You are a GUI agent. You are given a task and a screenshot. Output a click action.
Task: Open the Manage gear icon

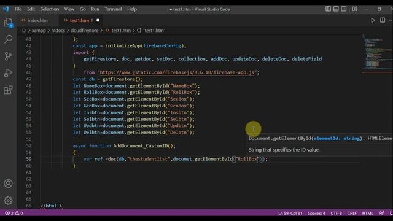pos(8,201)
